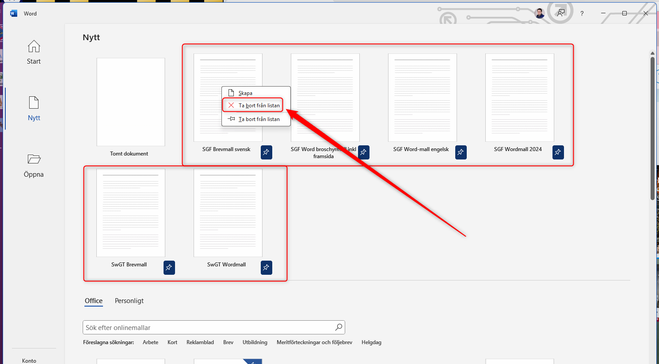Open the SGF Word broschyrmall thumbnail
659x364 pixels.
pos(325,98)
